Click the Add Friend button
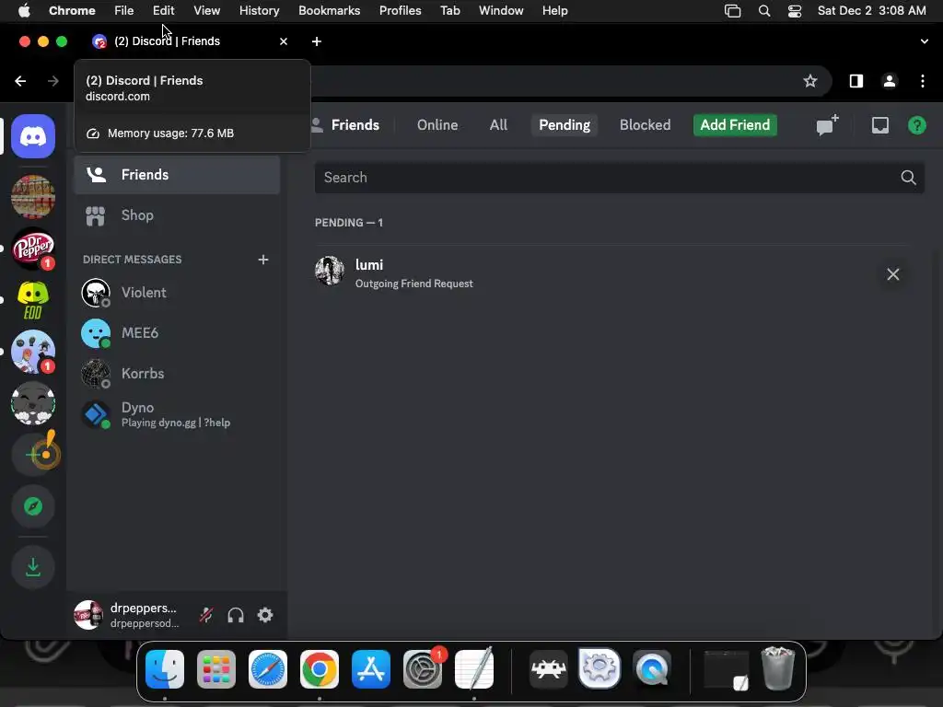 [x=735, y=125]
